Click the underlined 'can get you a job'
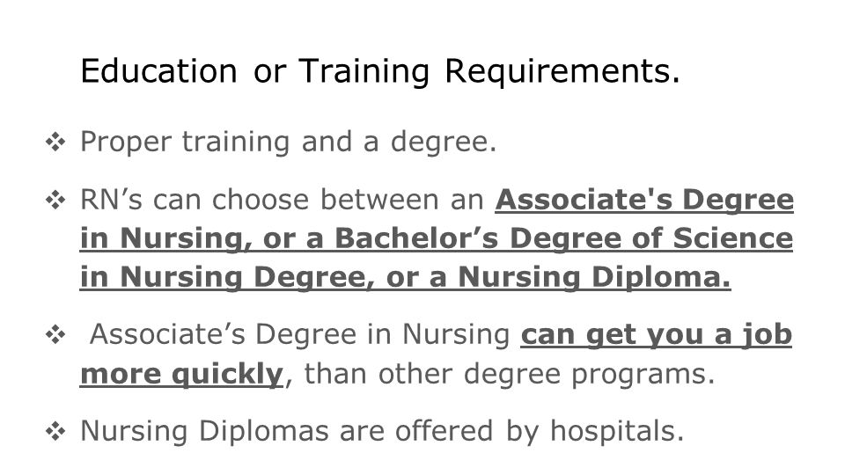 tap(657, 335)
